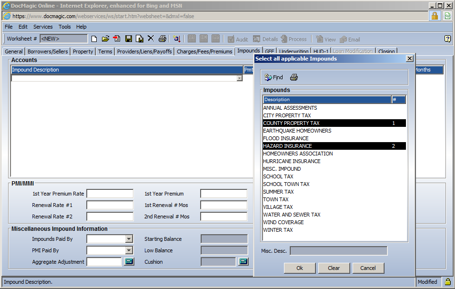Viewport: 455px width, 289px height.
Task: Click the security lock icon in address bar
Action: 435,16
